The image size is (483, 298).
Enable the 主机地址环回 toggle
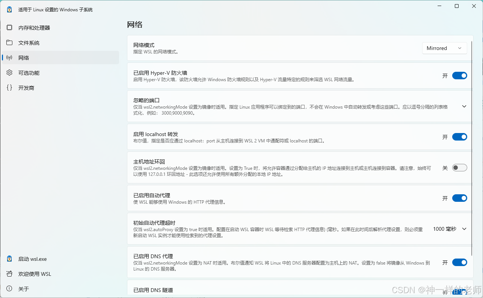pyautogui.click(x=459, y=168)
